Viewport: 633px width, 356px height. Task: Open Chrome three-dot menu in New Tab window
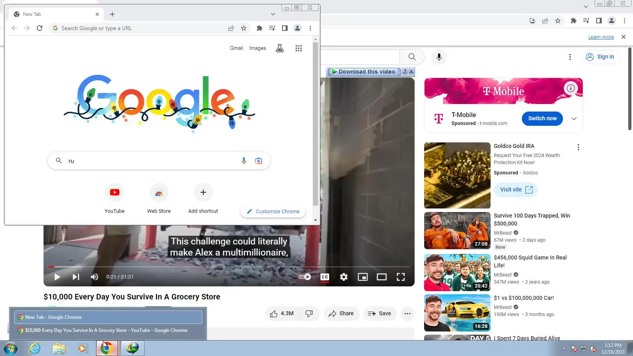[x=310, y=28]
